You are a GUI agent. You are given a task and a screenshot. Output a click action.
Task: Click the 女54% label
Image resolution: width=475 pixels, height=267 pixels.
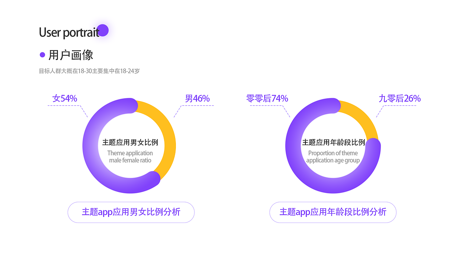pyautogui.click(x=65, y=98)
